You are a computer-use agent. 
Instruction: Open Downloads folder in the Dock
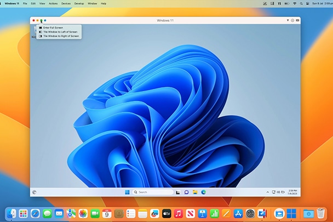click(x=308, y=213)
